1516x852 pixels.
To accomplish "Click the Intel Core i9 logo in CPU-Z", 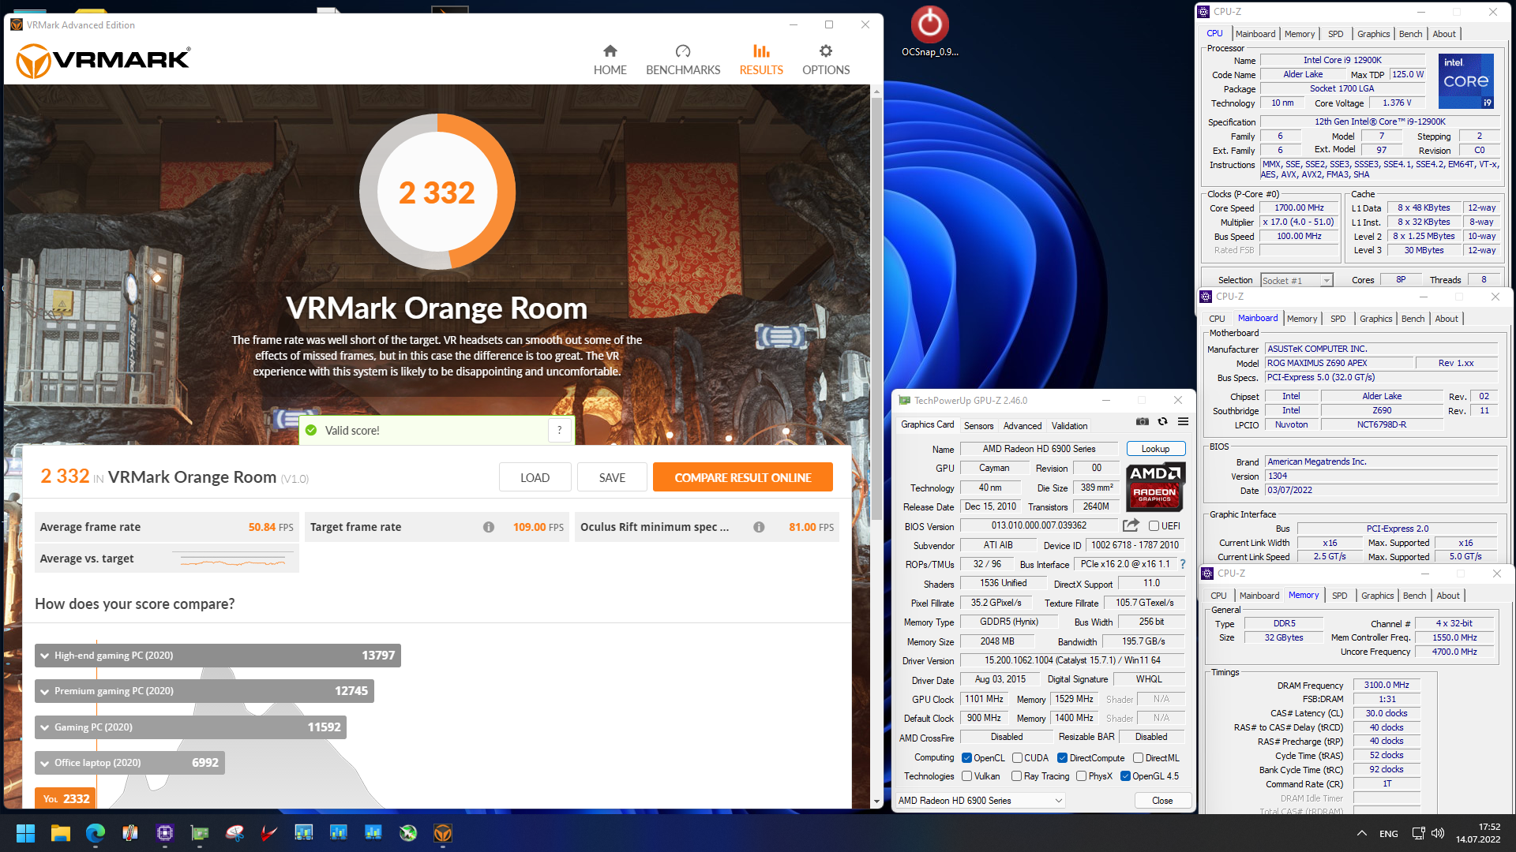I will pos(1465,81).
